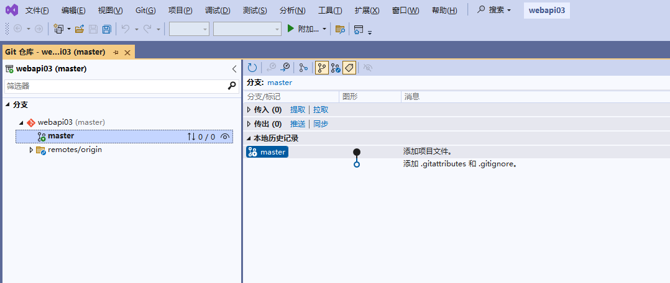Click the 0 / 0 sync count indicator

[201, 137]
